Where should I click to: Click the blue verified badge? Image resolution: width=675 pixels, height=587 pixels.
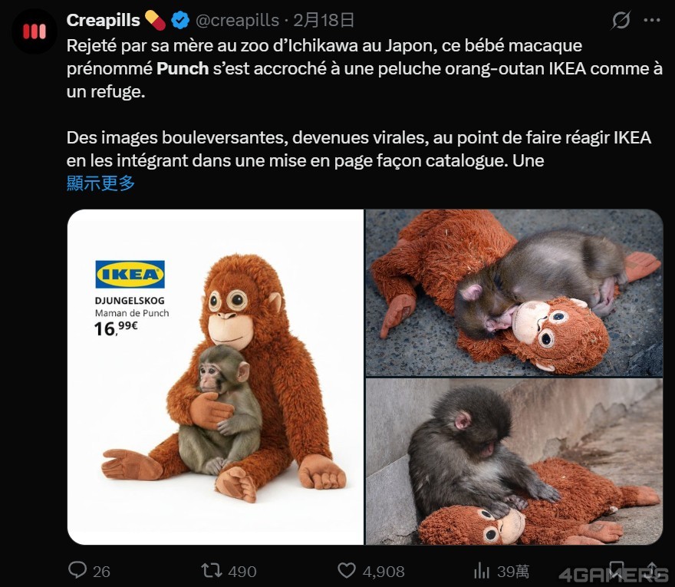[180, 20]
